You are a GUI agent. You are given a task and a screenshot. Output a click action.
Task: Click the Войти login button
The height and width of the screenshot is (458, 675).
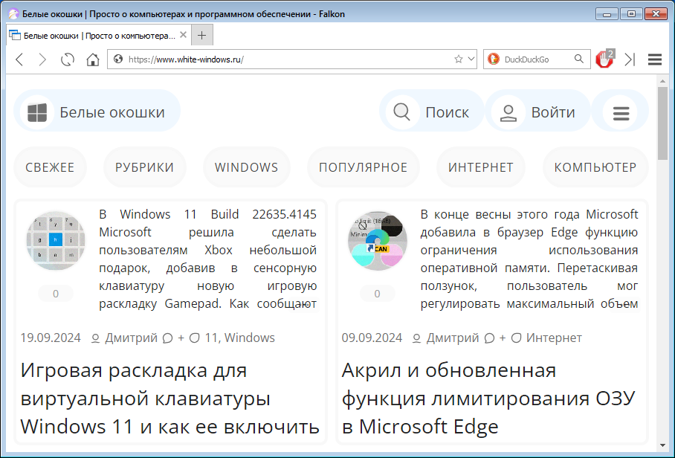click(x=537, y=112)
